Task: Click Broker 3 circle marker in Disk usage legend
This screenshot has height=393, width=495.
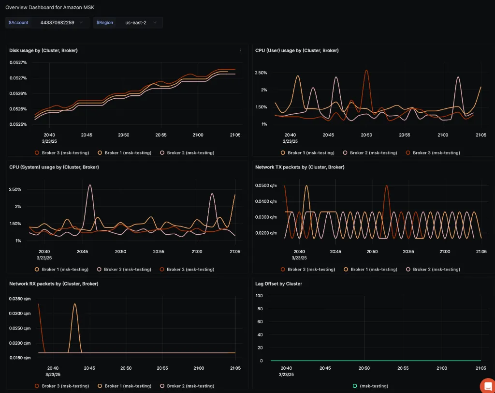Action: pyautogui.click(x=37, y=153)
